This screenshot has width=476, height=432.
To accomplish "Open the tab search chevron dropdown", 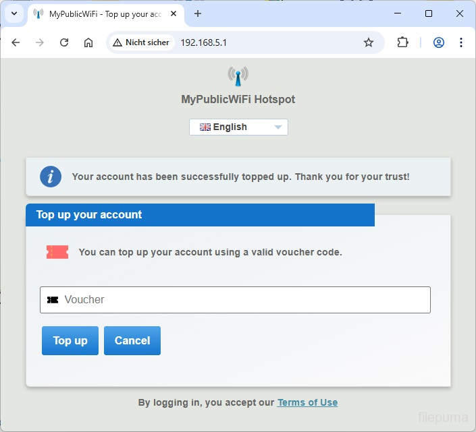I will tap(14, 13).
